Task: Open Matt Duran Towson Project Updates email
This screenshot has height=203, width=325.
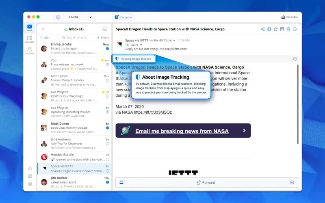Action: pos(74,80)
